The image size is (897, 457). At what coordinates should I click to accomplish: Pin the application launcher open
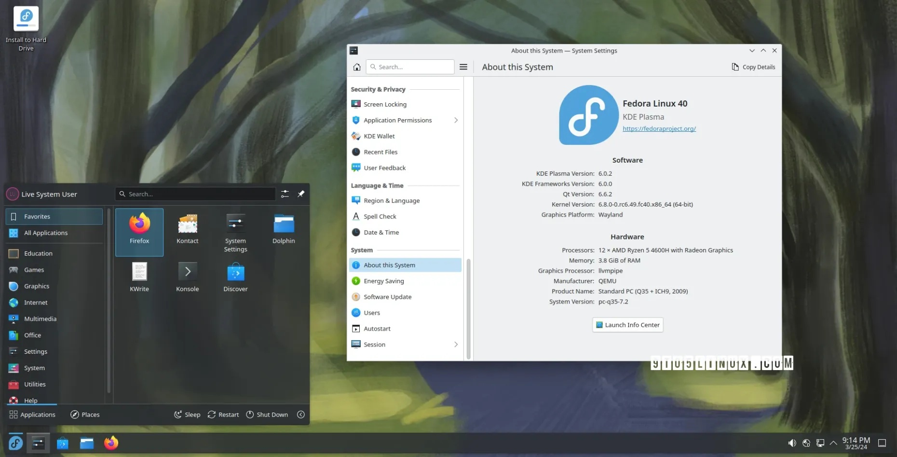(x=301, y=194)
